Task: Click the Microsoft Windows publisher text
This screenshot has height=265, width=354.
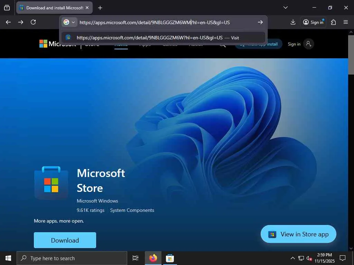Action: [x=97, y=201]
